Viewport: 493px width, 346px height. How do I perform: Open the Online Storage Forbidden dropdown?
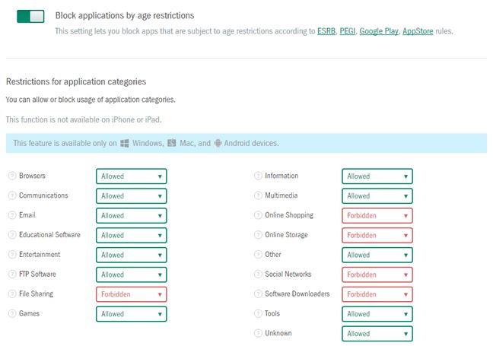[377, 236]
